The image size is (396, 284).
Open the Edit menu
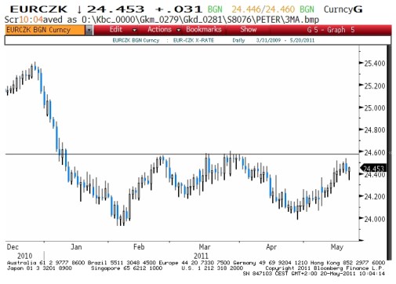pos(116,30)
